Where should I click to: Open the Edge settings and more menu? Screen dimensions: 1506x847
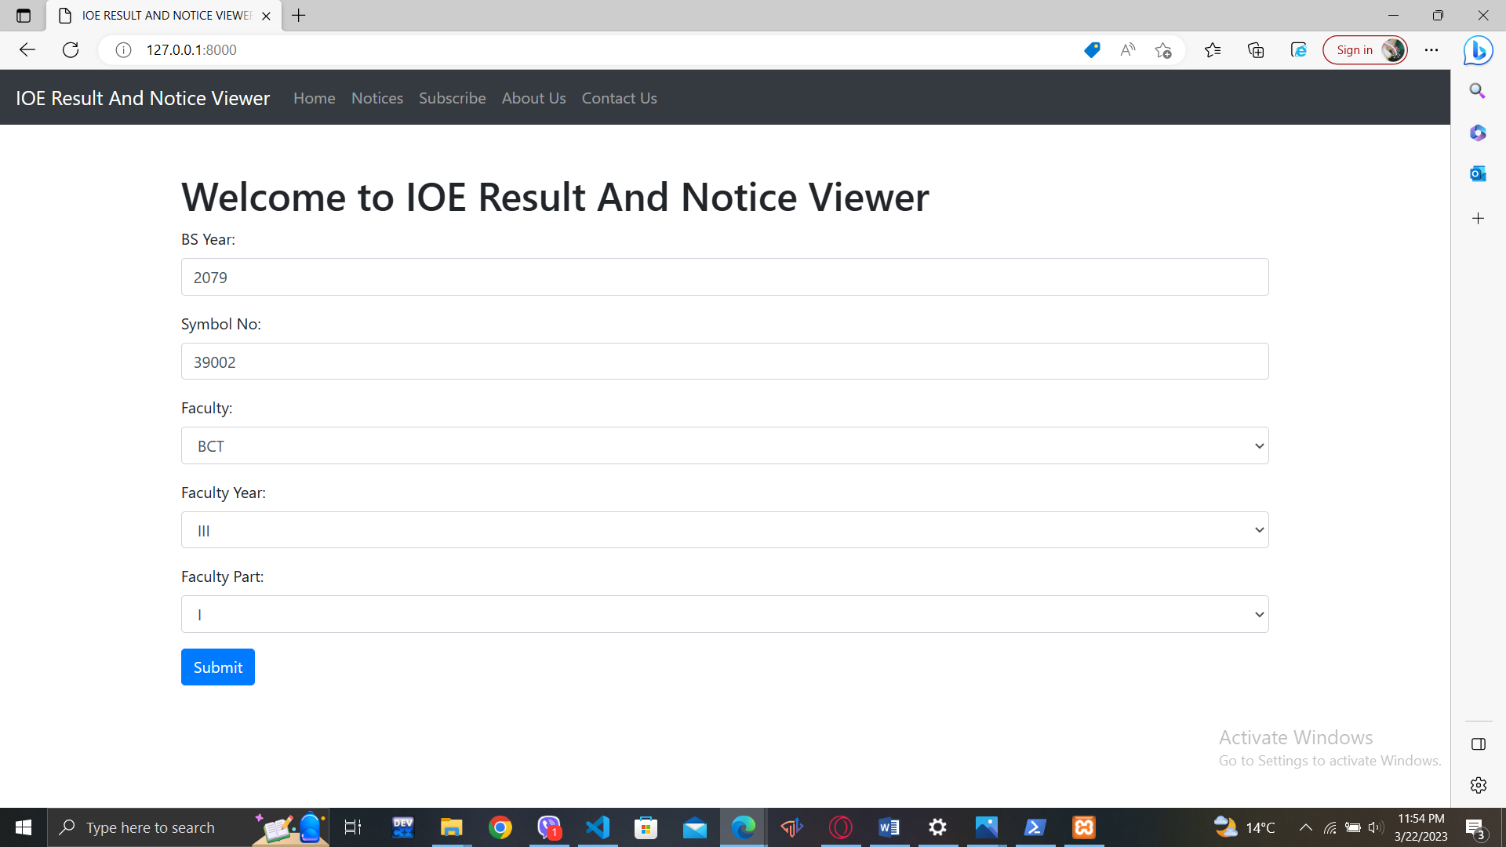click(1431, 50)
